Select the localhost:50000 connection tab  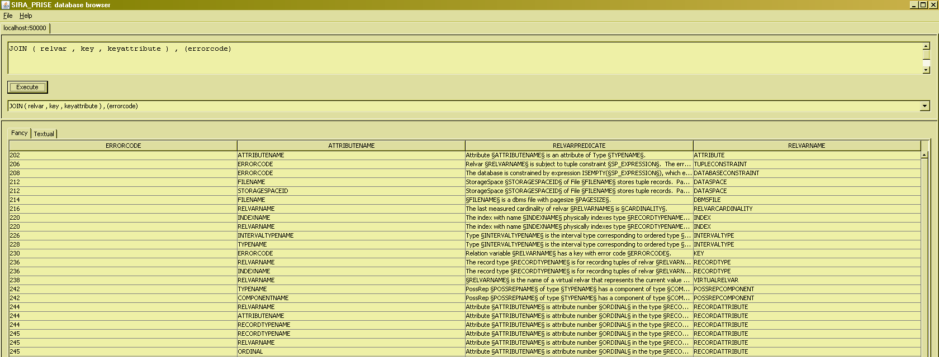tap(25, 28)
